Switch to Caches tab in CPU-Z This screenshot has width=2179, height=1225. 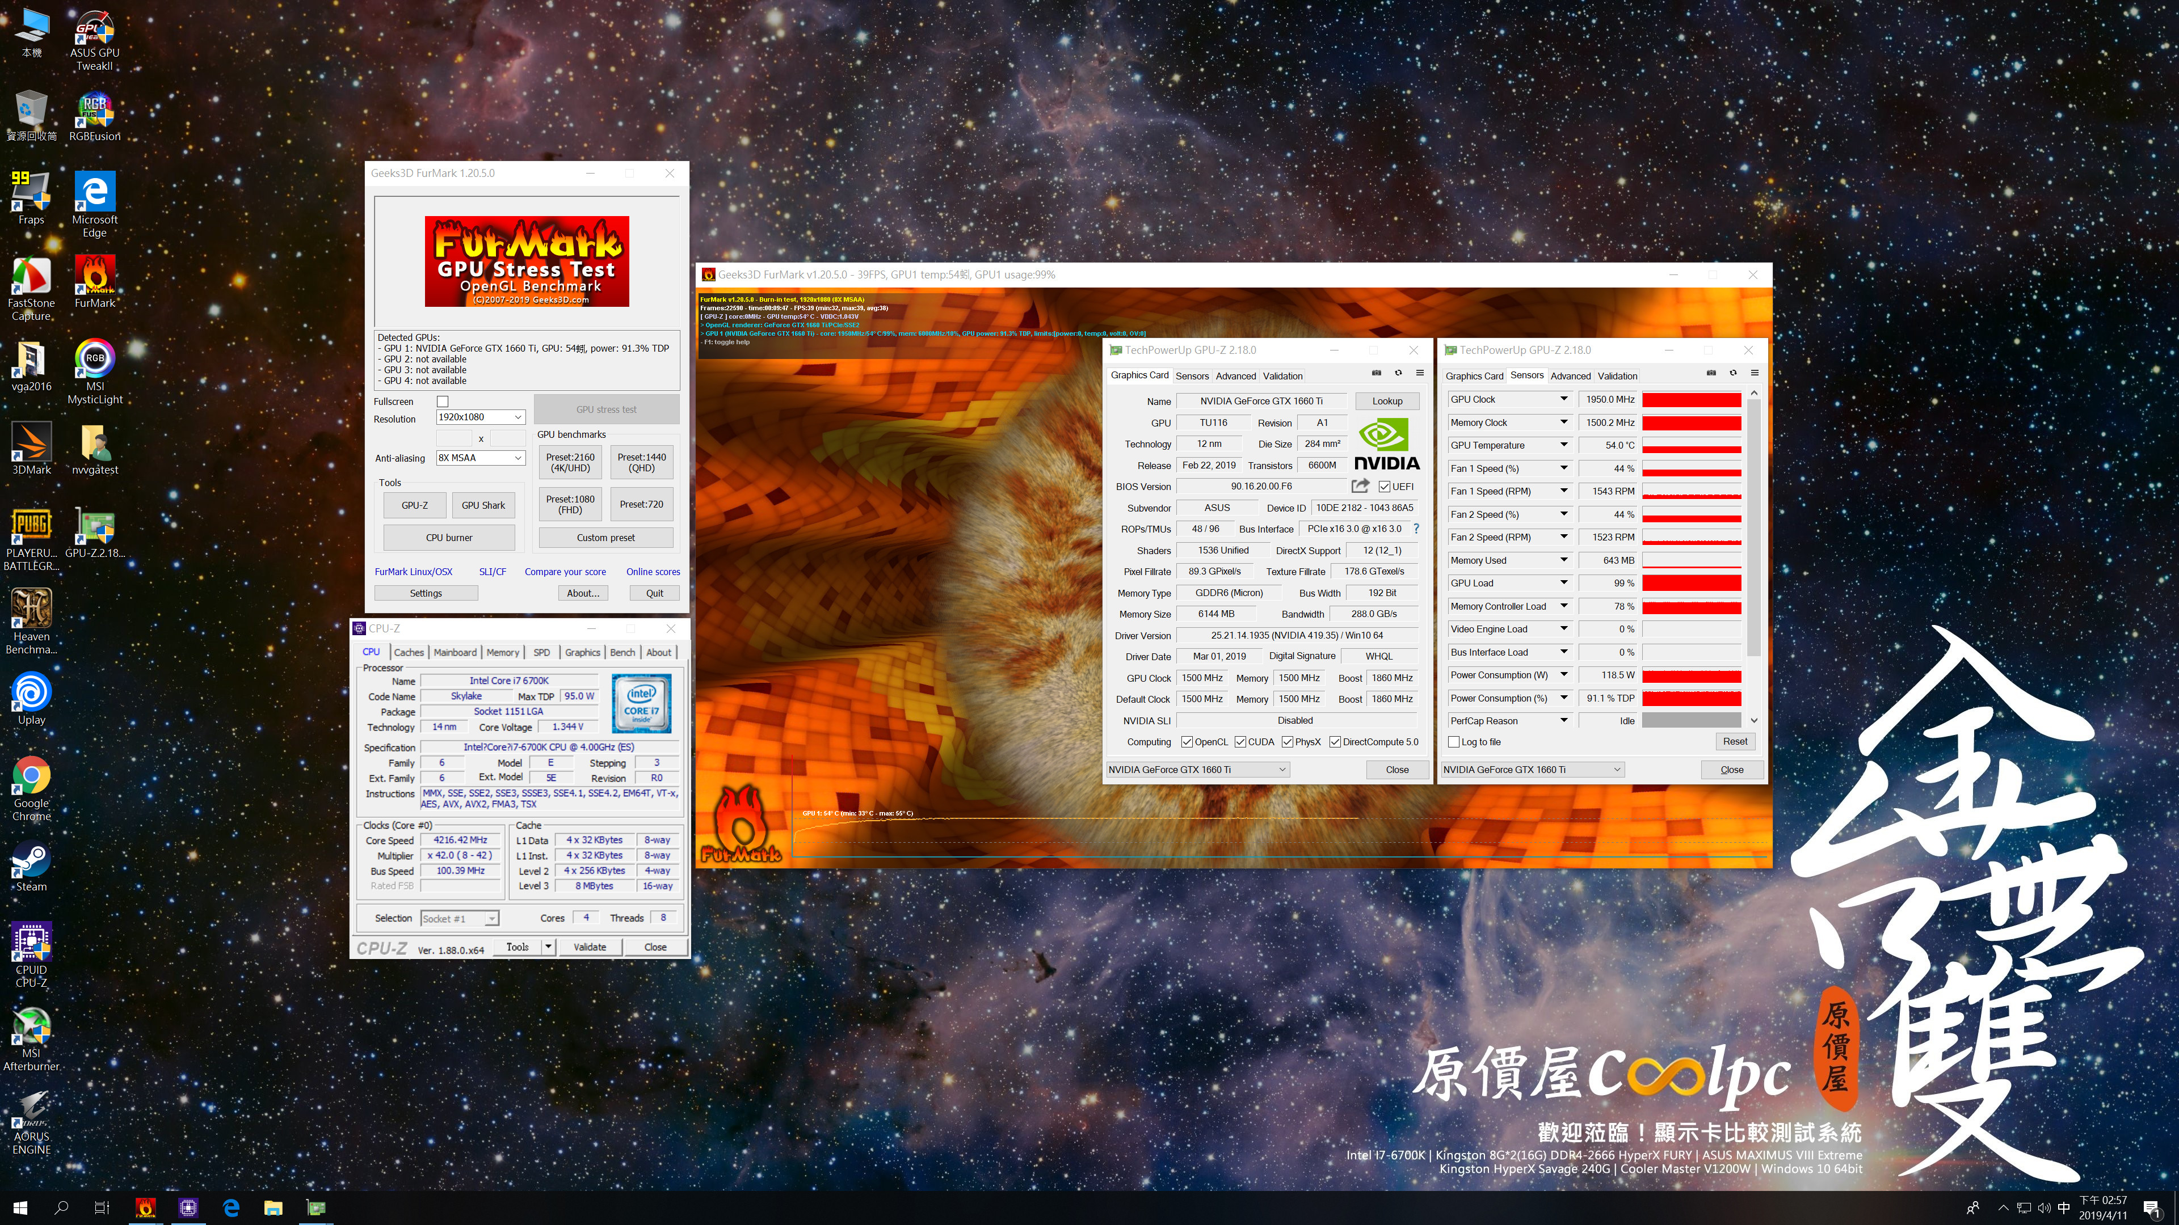point(409,652)
